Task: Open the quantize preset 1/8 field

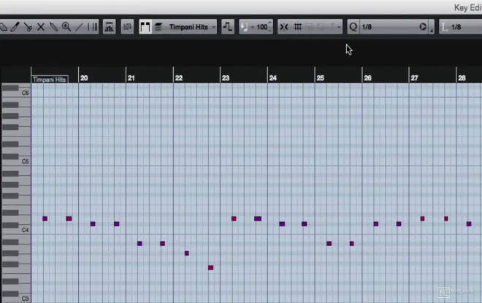Action: (x=389, y=27)
